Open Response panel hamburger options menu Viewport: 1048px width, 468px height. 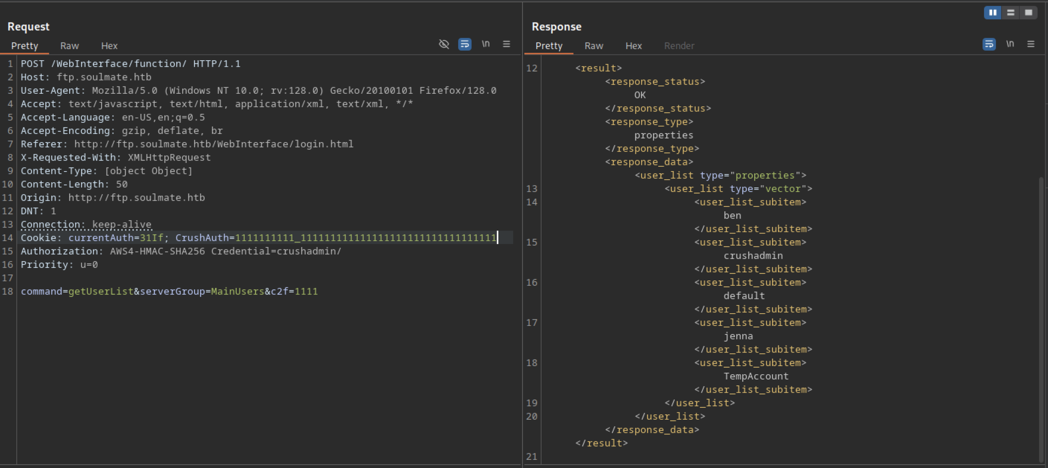[1031, 44]
